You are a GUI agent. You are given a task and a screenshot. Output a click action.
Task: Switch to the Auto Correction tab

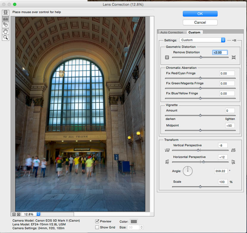(172, 32)
